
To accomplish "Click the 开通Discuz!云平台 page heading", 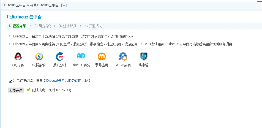I will (24, 17).
